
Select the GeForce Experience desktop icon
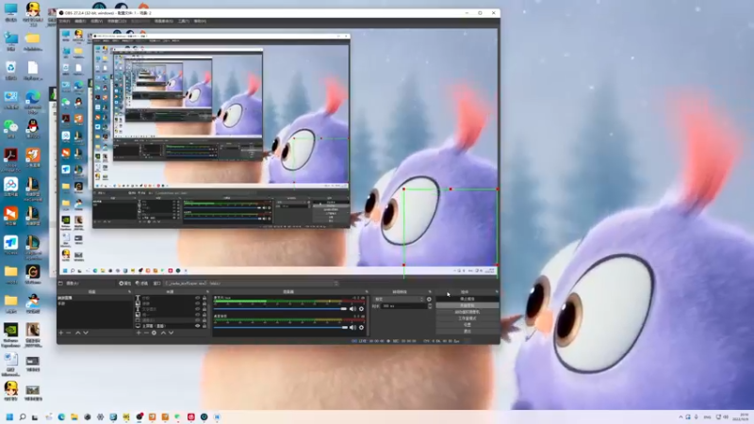pos(10,335)
